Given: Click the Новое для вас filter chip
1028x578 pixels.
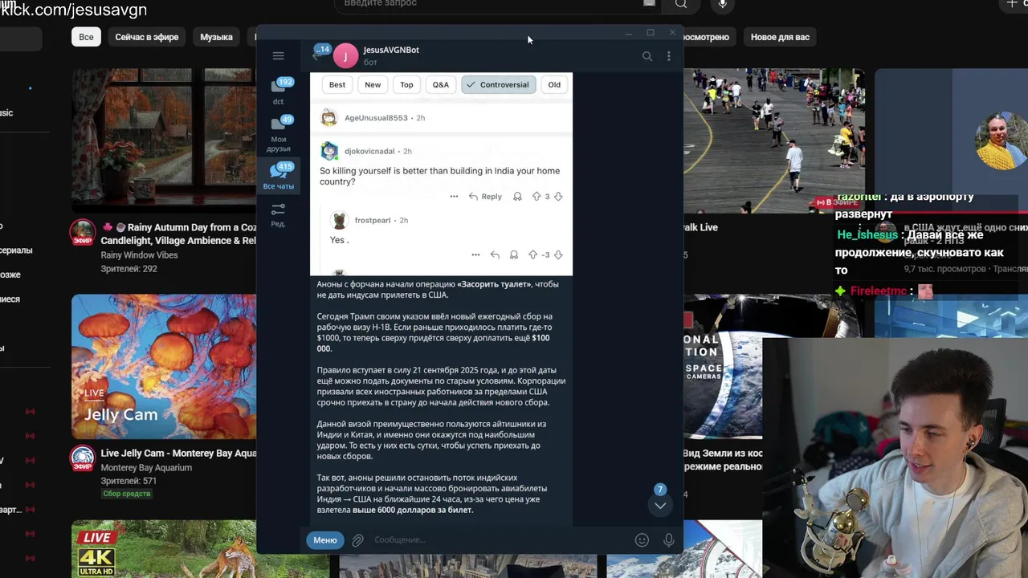Looking at the screenshot, I should coord(780,37).
